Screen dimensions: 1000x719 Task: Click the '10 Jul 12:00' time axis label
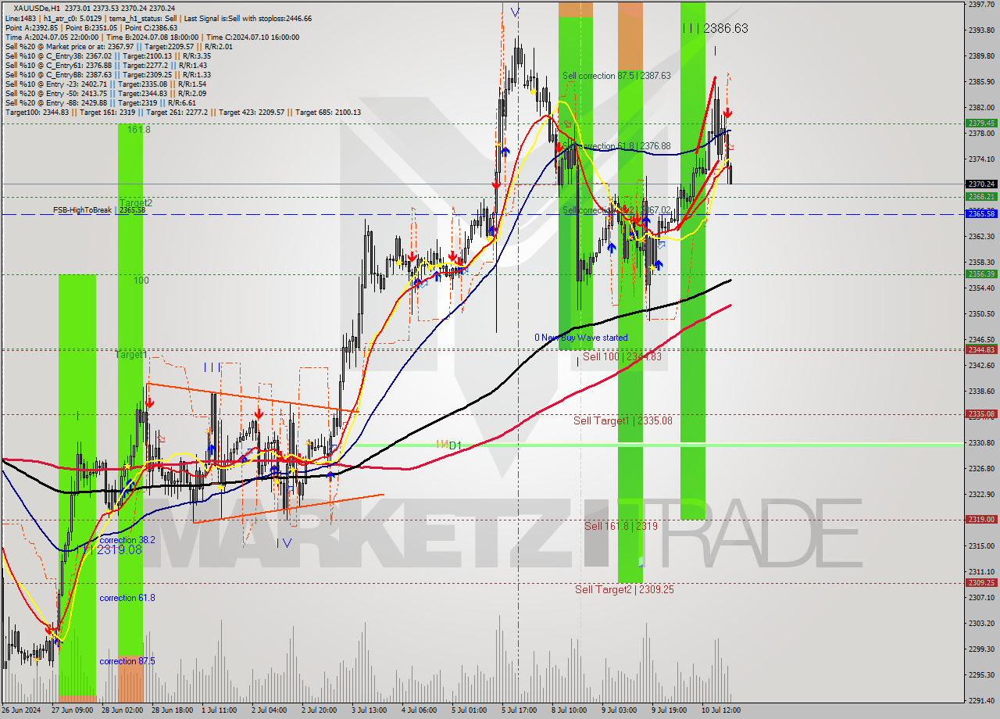point(720,710)
